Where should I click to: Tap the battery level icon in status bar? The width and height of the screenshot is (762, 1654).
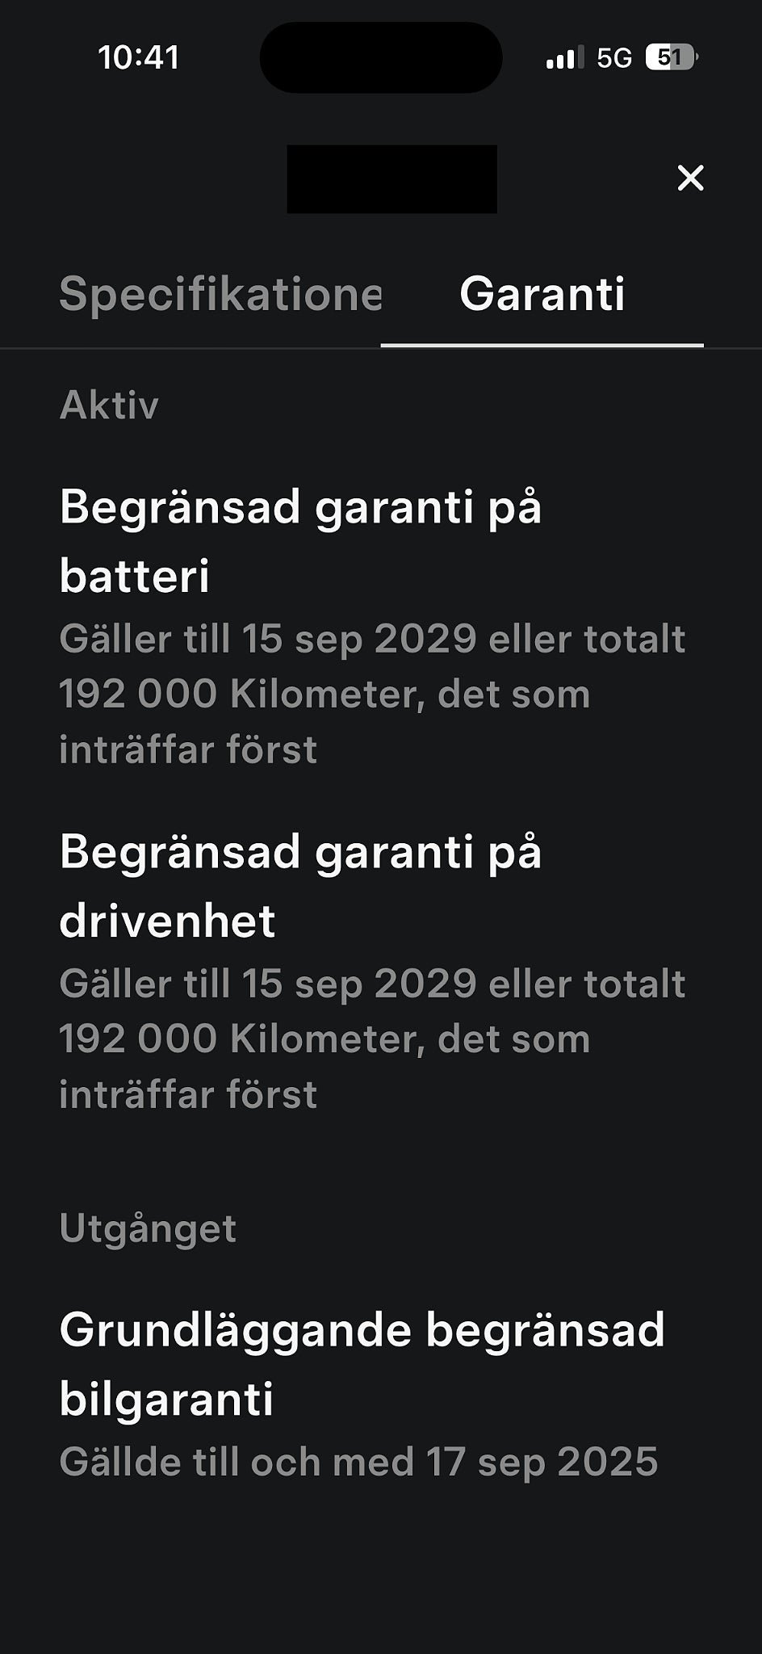coord(671,57)
